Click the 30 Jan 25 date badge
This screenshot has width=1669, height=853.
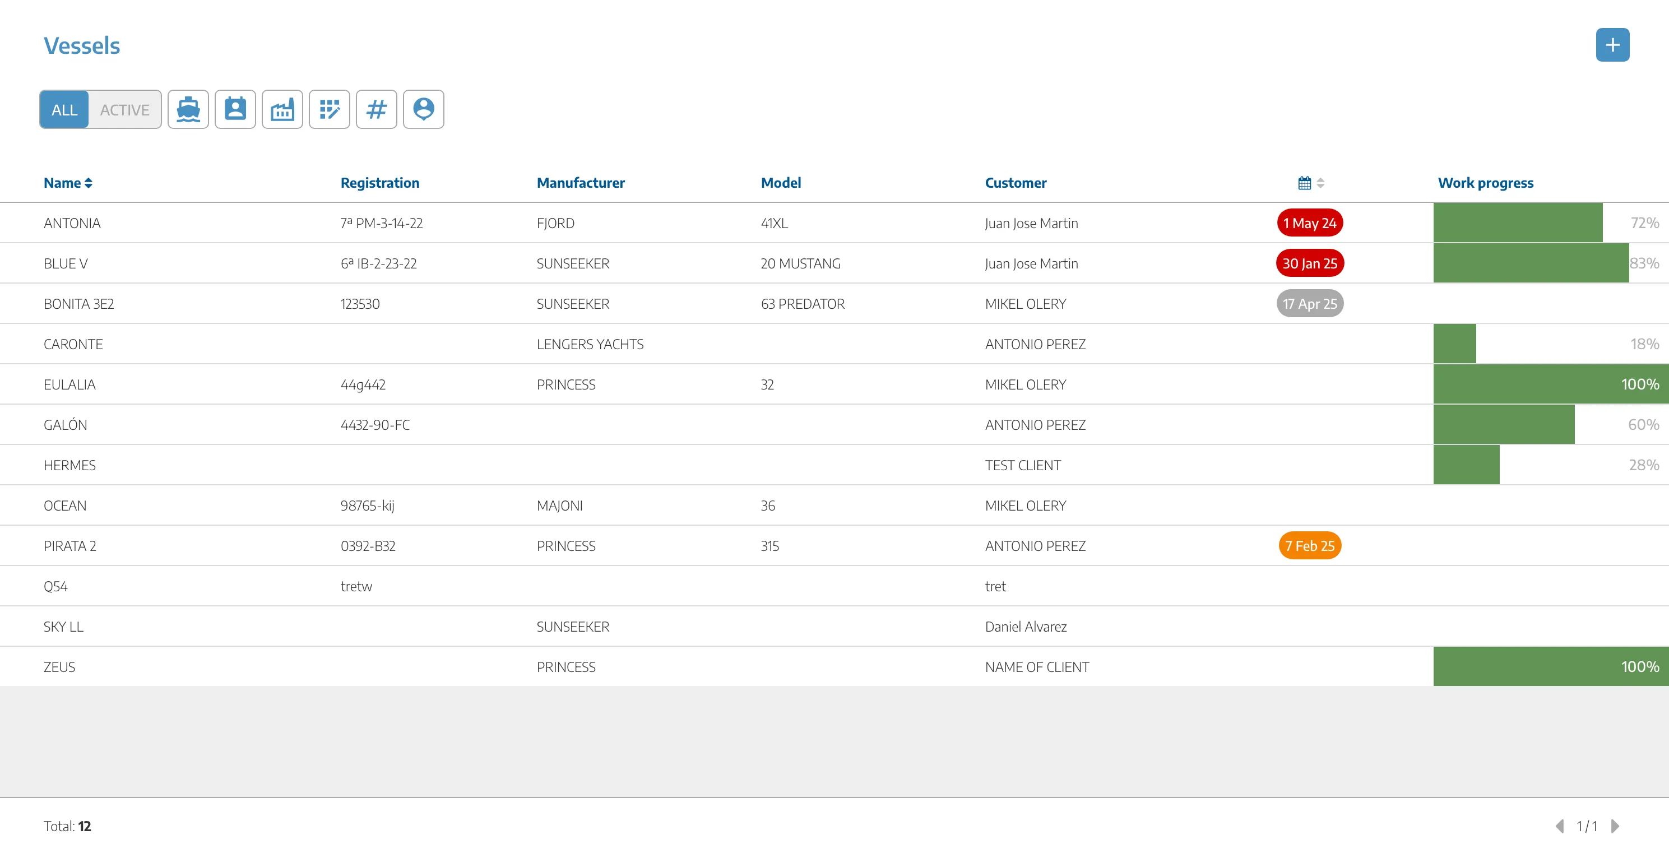[x=1309, y=263]
